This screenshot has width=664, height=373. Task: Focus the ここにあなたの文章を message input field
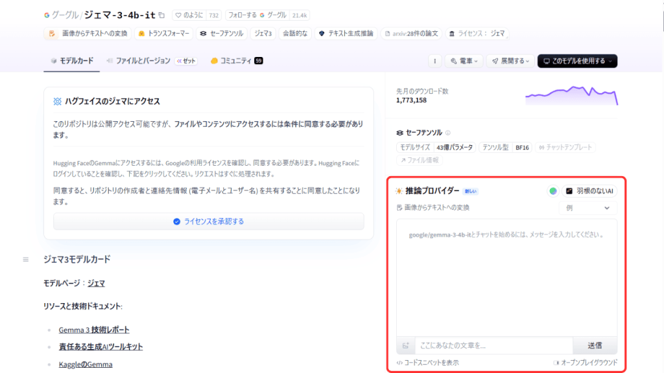[x=493, y=346]
